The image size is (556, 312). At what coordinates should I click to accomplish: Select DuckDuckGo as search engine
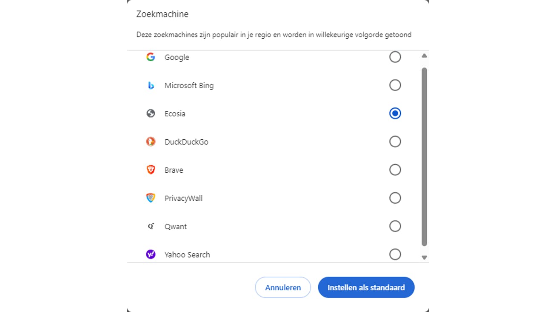(x=395, y=141)
